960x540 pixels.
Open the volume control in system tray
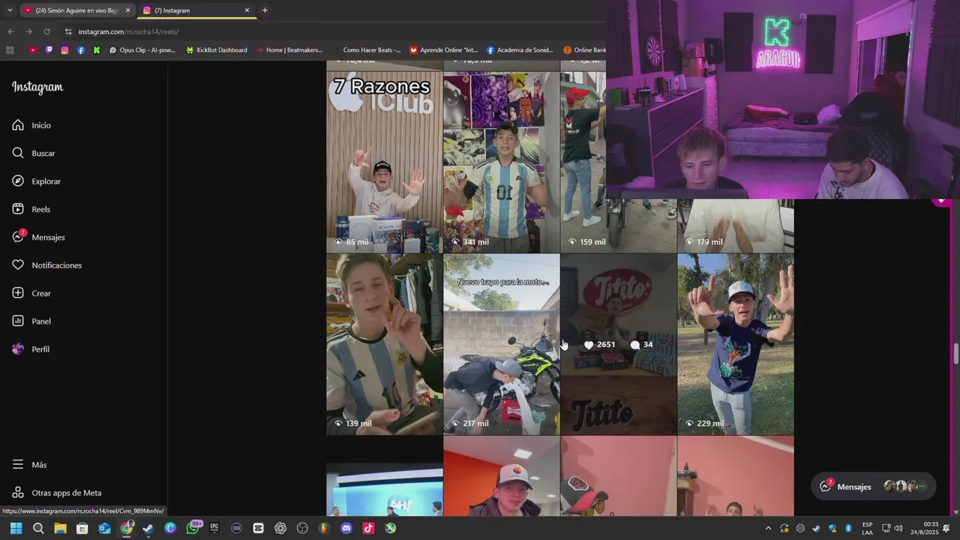[x=898, y=528]
